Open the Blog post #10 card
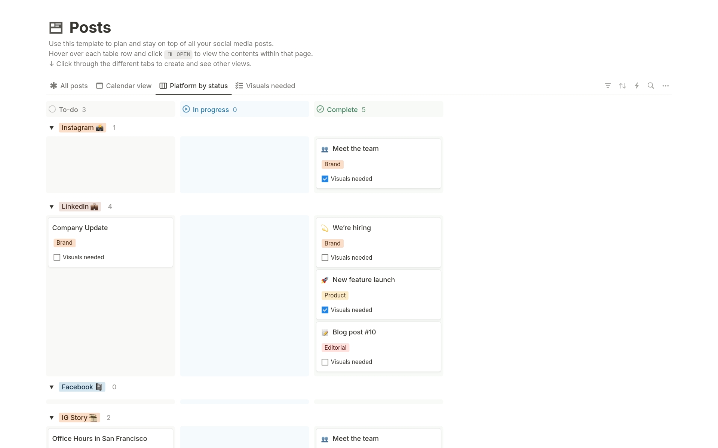718x448 pixels. pos(354,332)
